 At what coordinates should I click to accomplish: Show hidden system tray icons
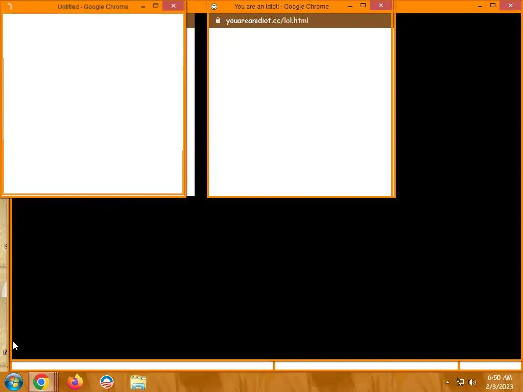(x=447, y=382)
